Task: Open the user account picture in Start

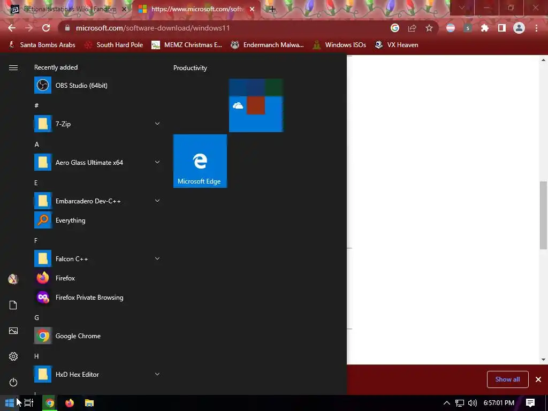Action: [x=13, y=279]
